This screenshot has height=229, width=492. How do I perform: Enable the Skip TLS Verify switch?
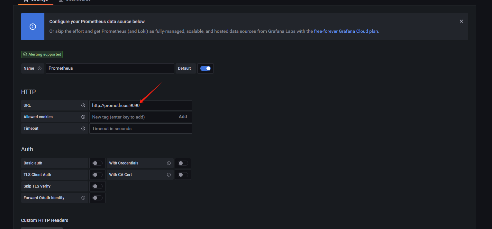click(97, 186)
